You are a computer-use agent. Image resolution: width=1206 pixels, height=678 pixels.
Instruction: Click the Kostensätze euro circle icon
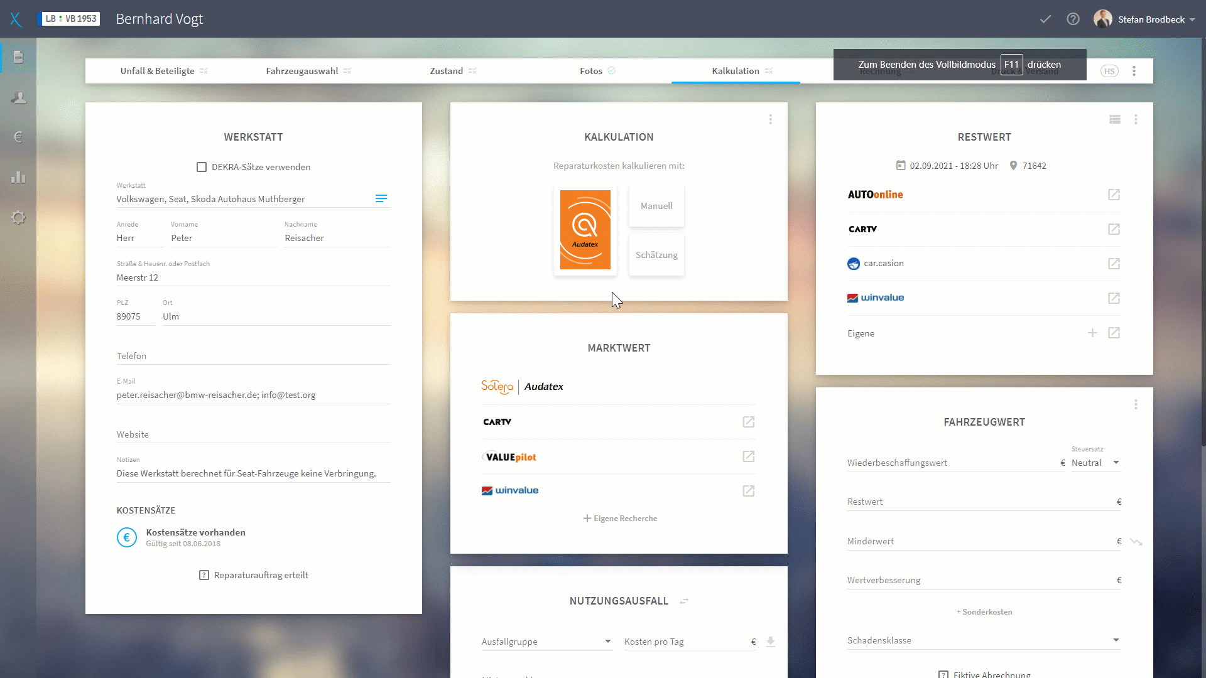tap(127, 537)
